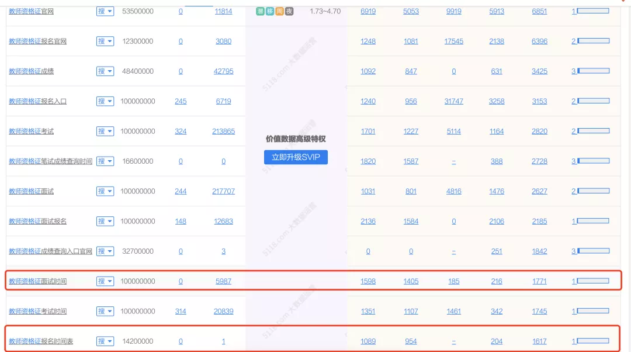Expand the 搜 dropdown for 教师资格证成绩
Viewport: 631px width, 352px height.
click(x=105, y=71)
